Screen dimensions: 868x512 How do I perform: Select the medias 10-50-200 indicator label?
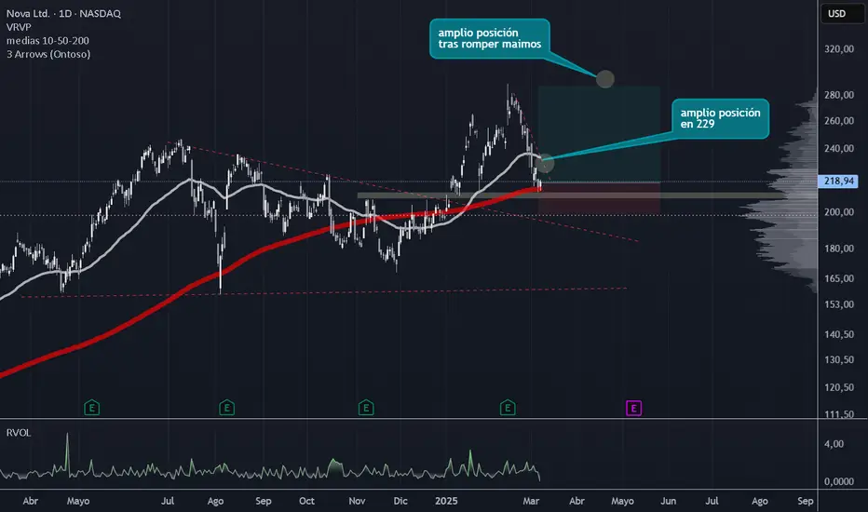coord(47,40)
